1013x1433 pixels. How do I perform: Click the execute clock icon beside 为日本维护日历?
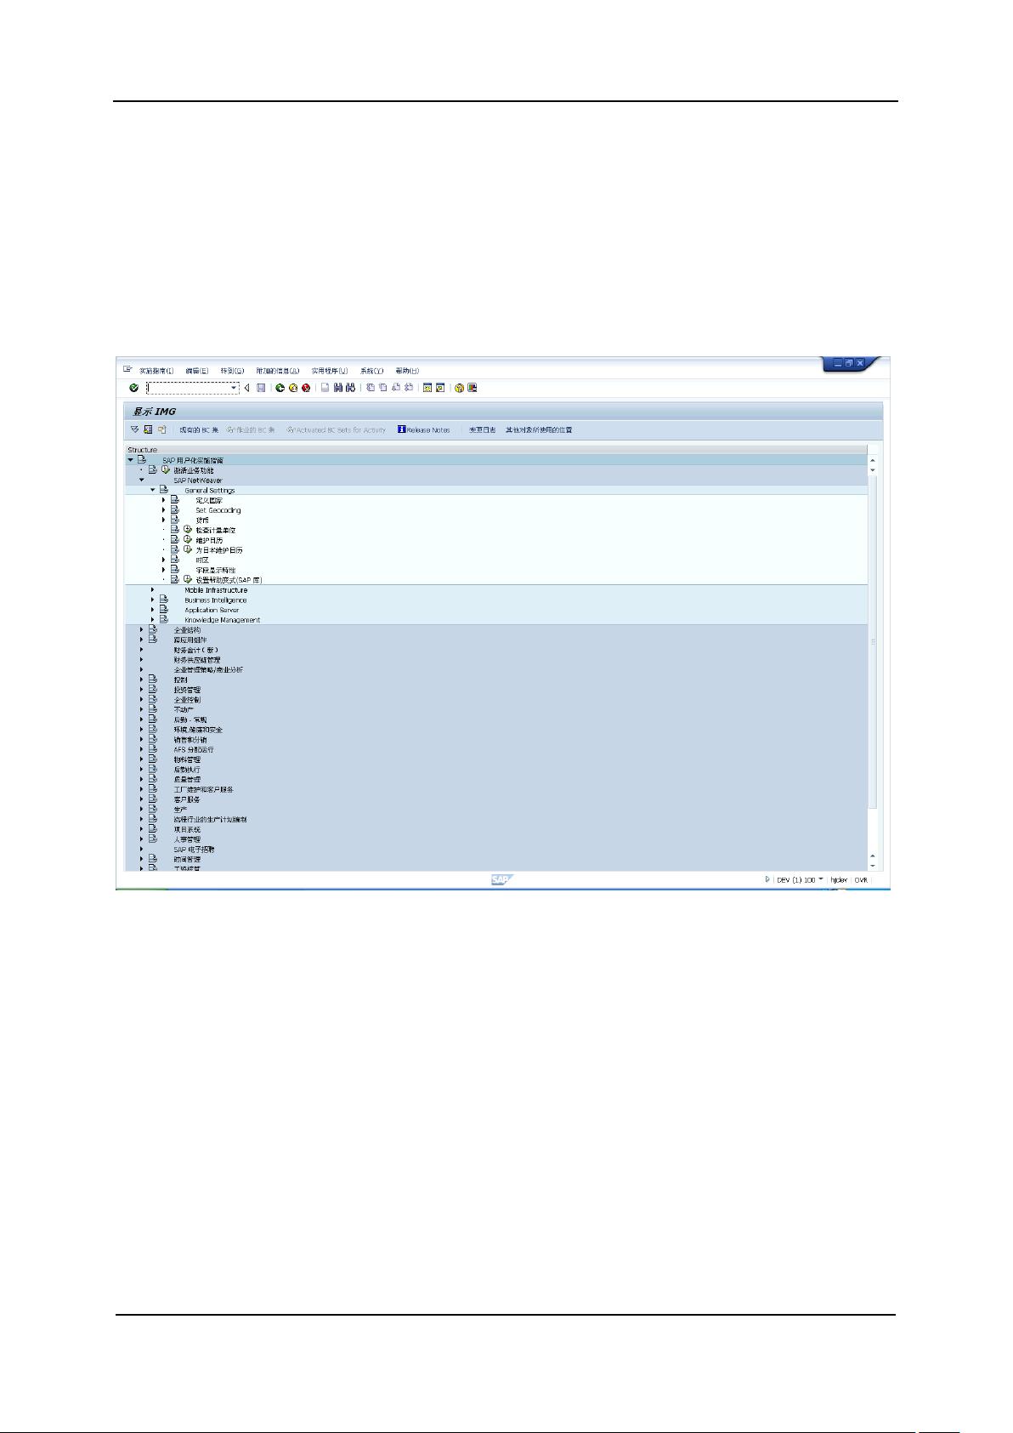188,549
